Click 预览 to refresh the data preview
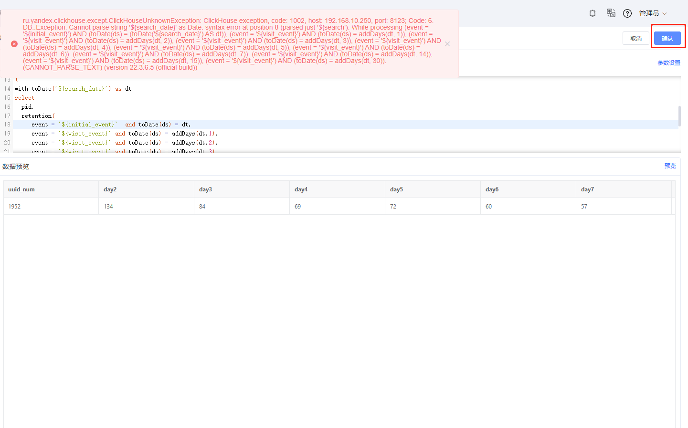The image size is (688, 428). [x=670, y=166]
